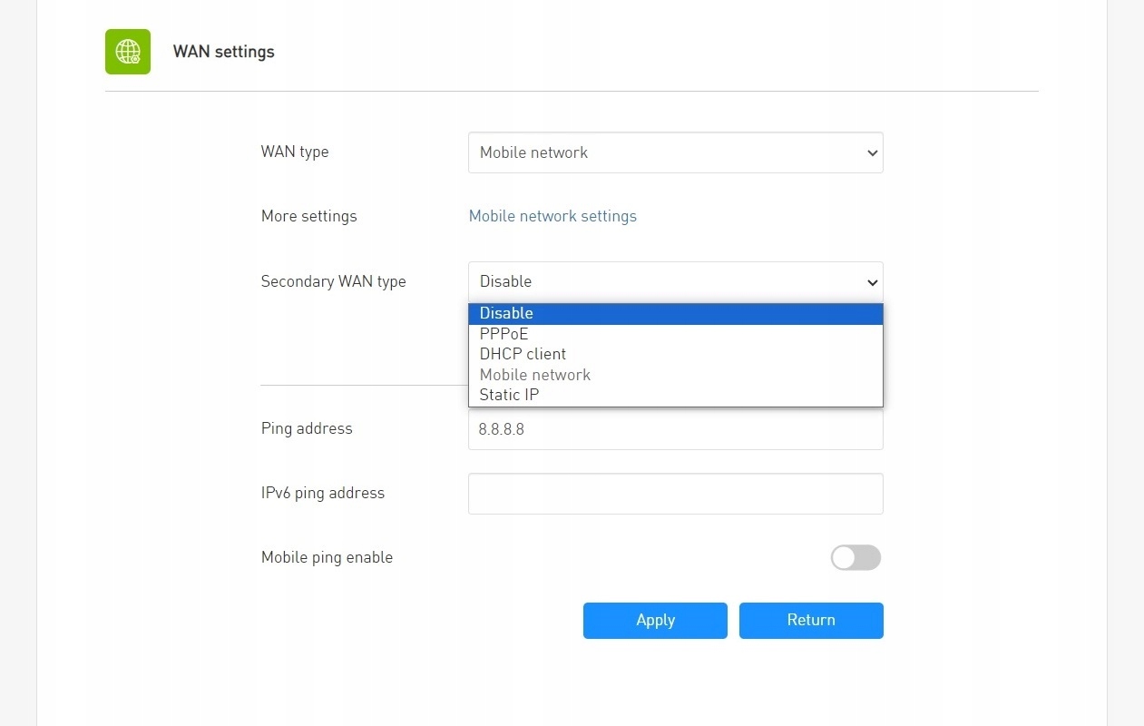Image resolution: width=1144 pixels, height=726 pixels.
Task: Pick DHCP client from the dropdown list
Action: [x=523, y=354]
